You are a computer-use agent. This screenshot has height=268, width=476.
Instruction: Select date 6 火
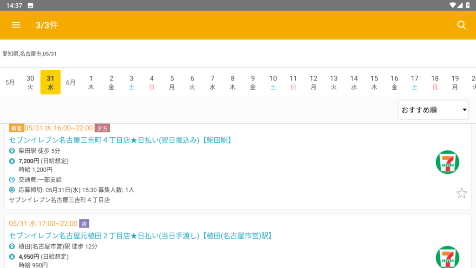pyautogui.click(x=192, y=82)
